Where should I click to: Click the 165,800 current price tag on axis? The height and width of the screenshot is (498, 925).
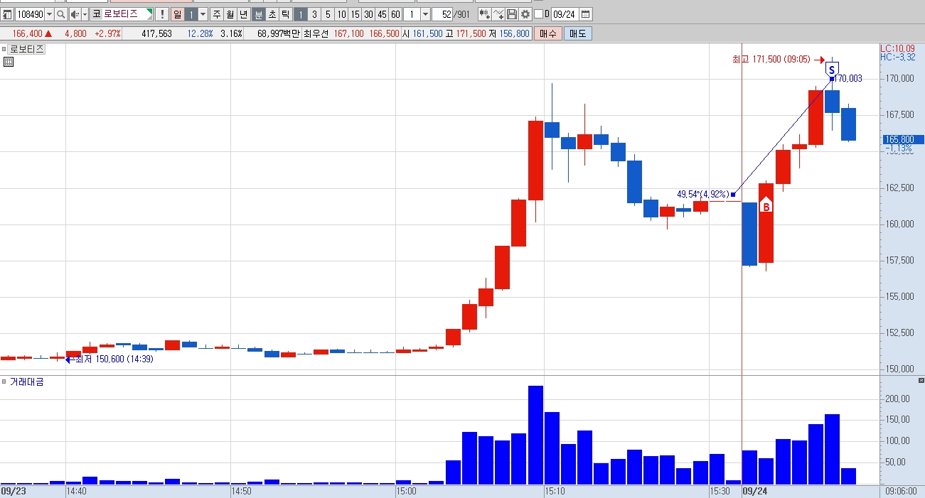[903, 139]
